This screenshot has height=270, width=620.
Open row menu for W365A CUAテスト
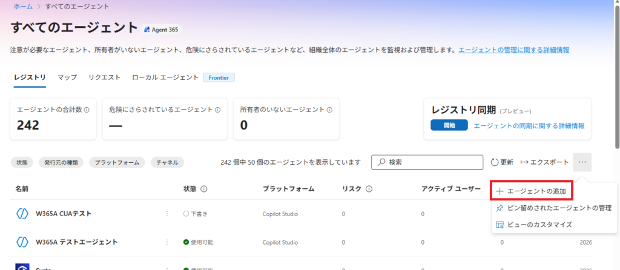[167, 214]
